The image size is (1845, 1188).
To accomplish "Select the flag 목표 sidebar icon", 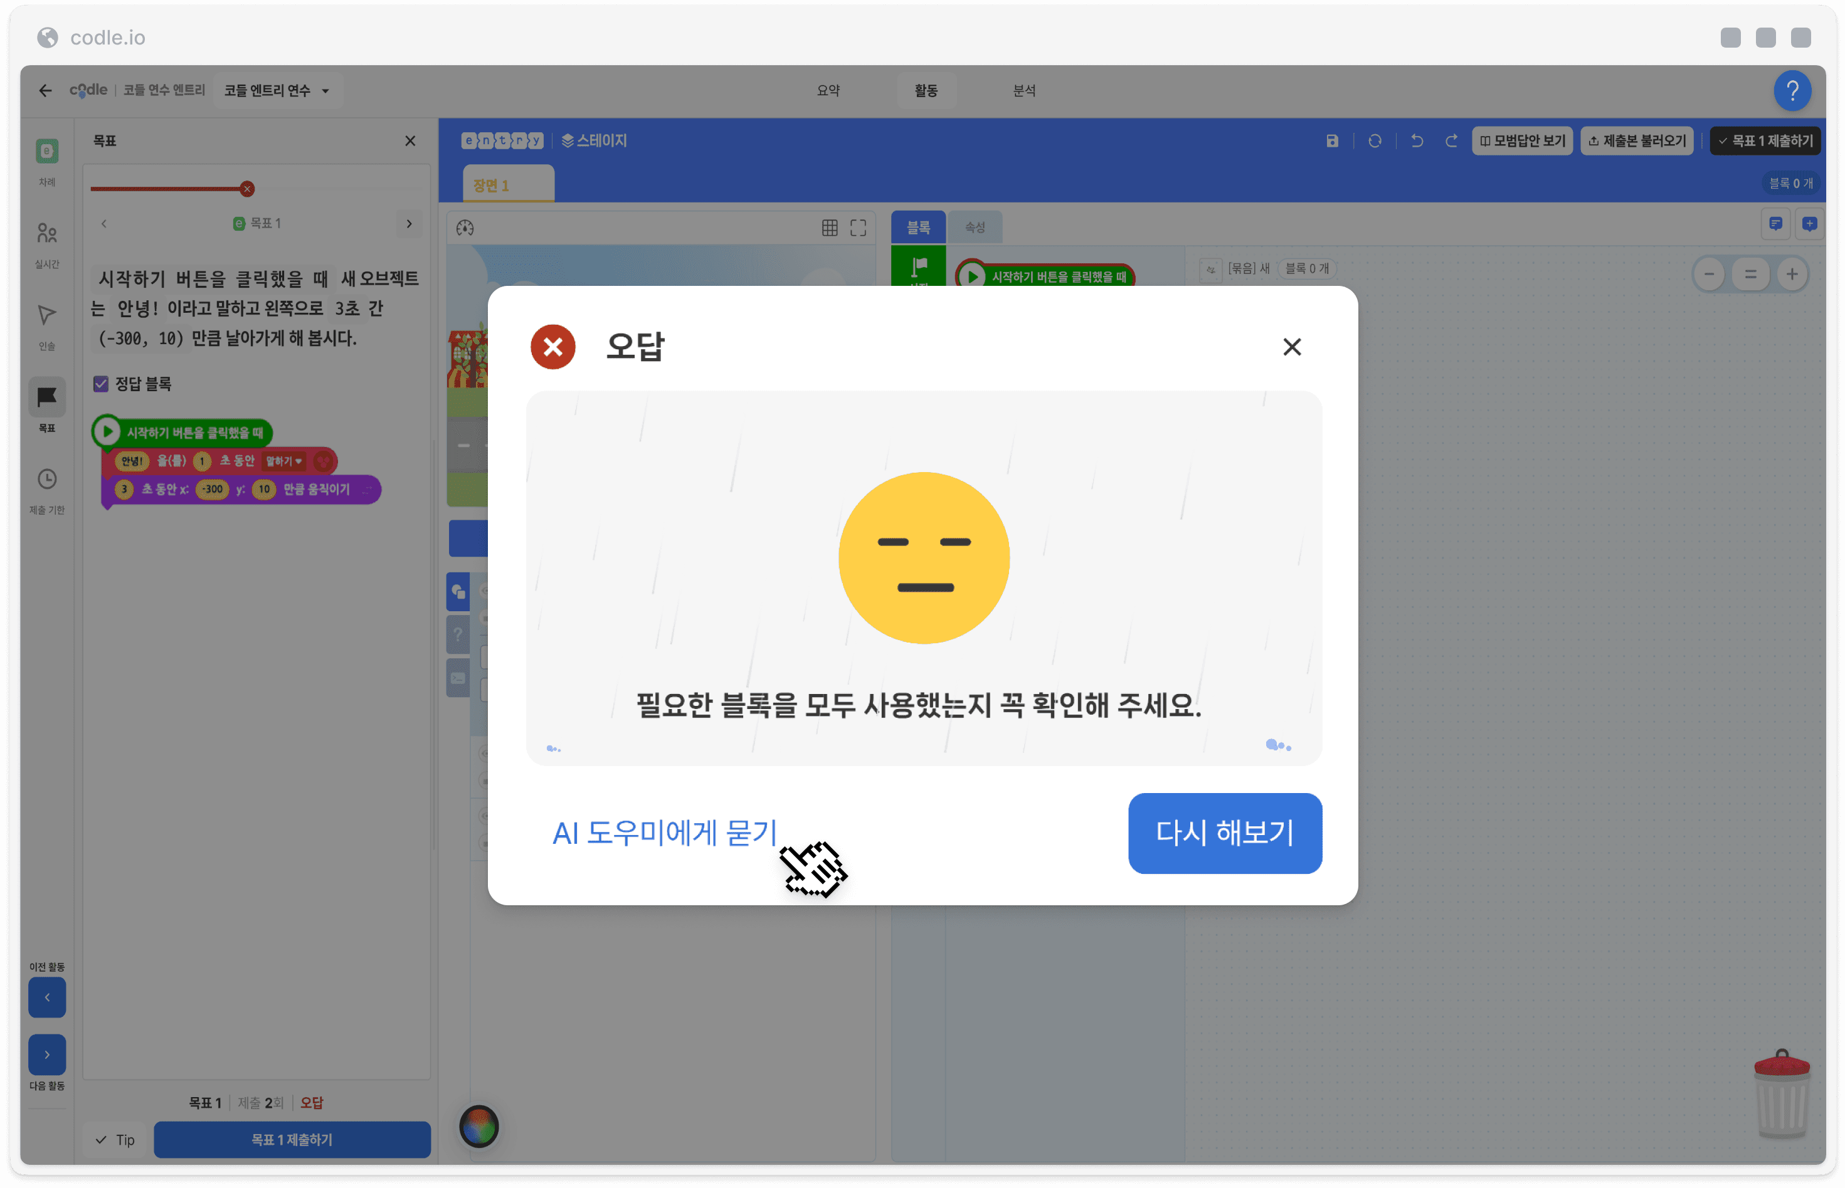I will click(47, 397).
